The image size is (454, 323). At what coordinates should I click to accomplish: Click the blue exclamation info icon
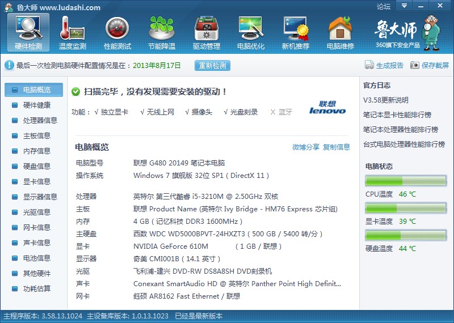tap(9, 65)
